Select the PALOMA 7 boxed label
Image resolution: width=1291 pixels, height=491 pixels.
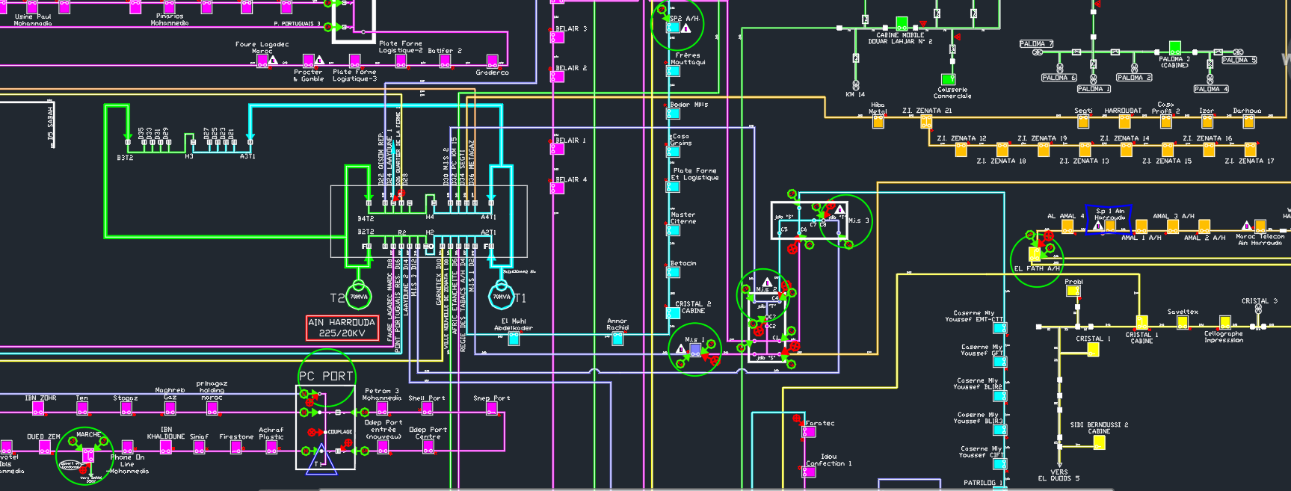1035,43
